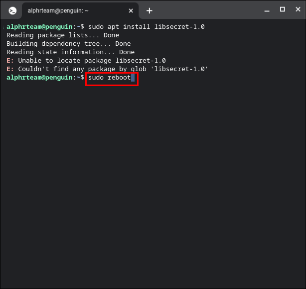Maximize the Terminal window
306x289 pixels.
tap(282, 9)
